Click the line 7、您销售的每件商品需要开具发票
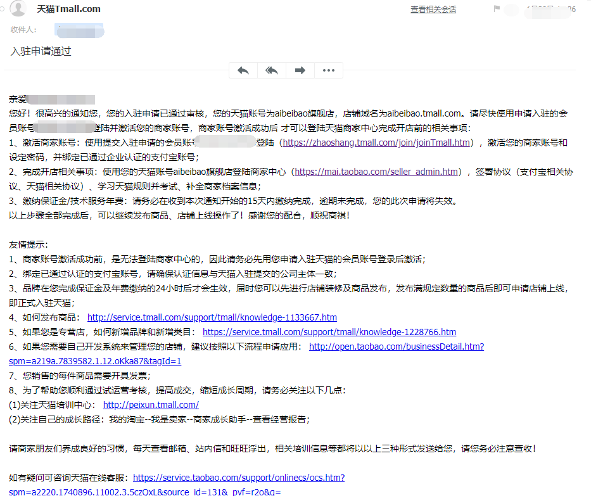 pos(80,376)
